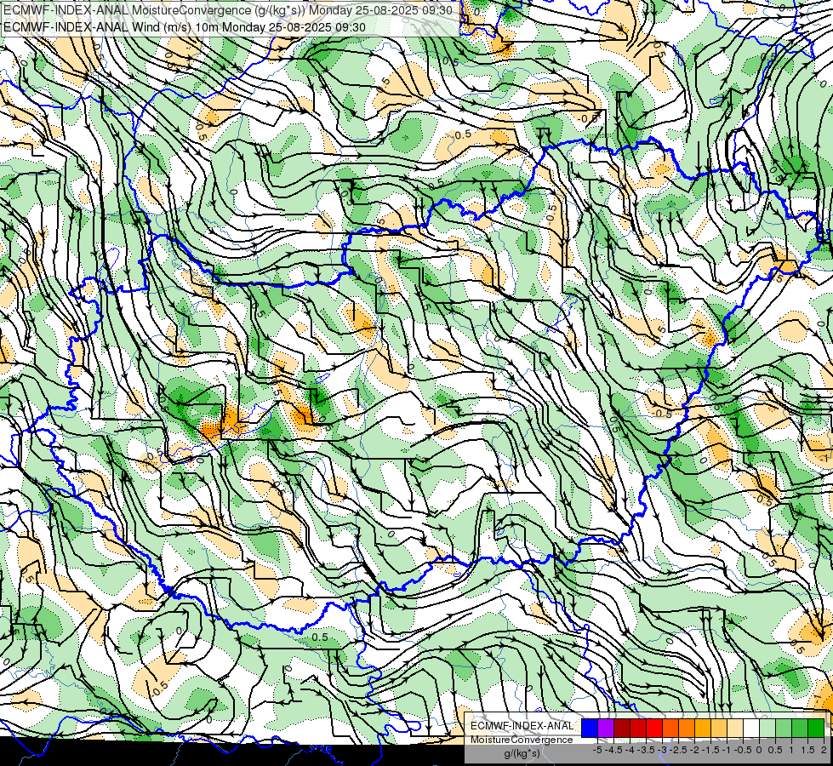
Task: Select the light orange -1.5 to -1 swatch
Action: [x=719, y=729]
